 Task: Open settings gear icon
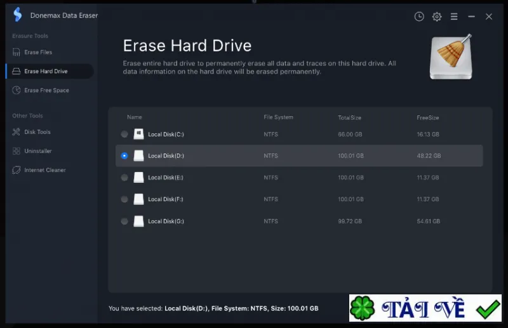(x=437, y=16)
